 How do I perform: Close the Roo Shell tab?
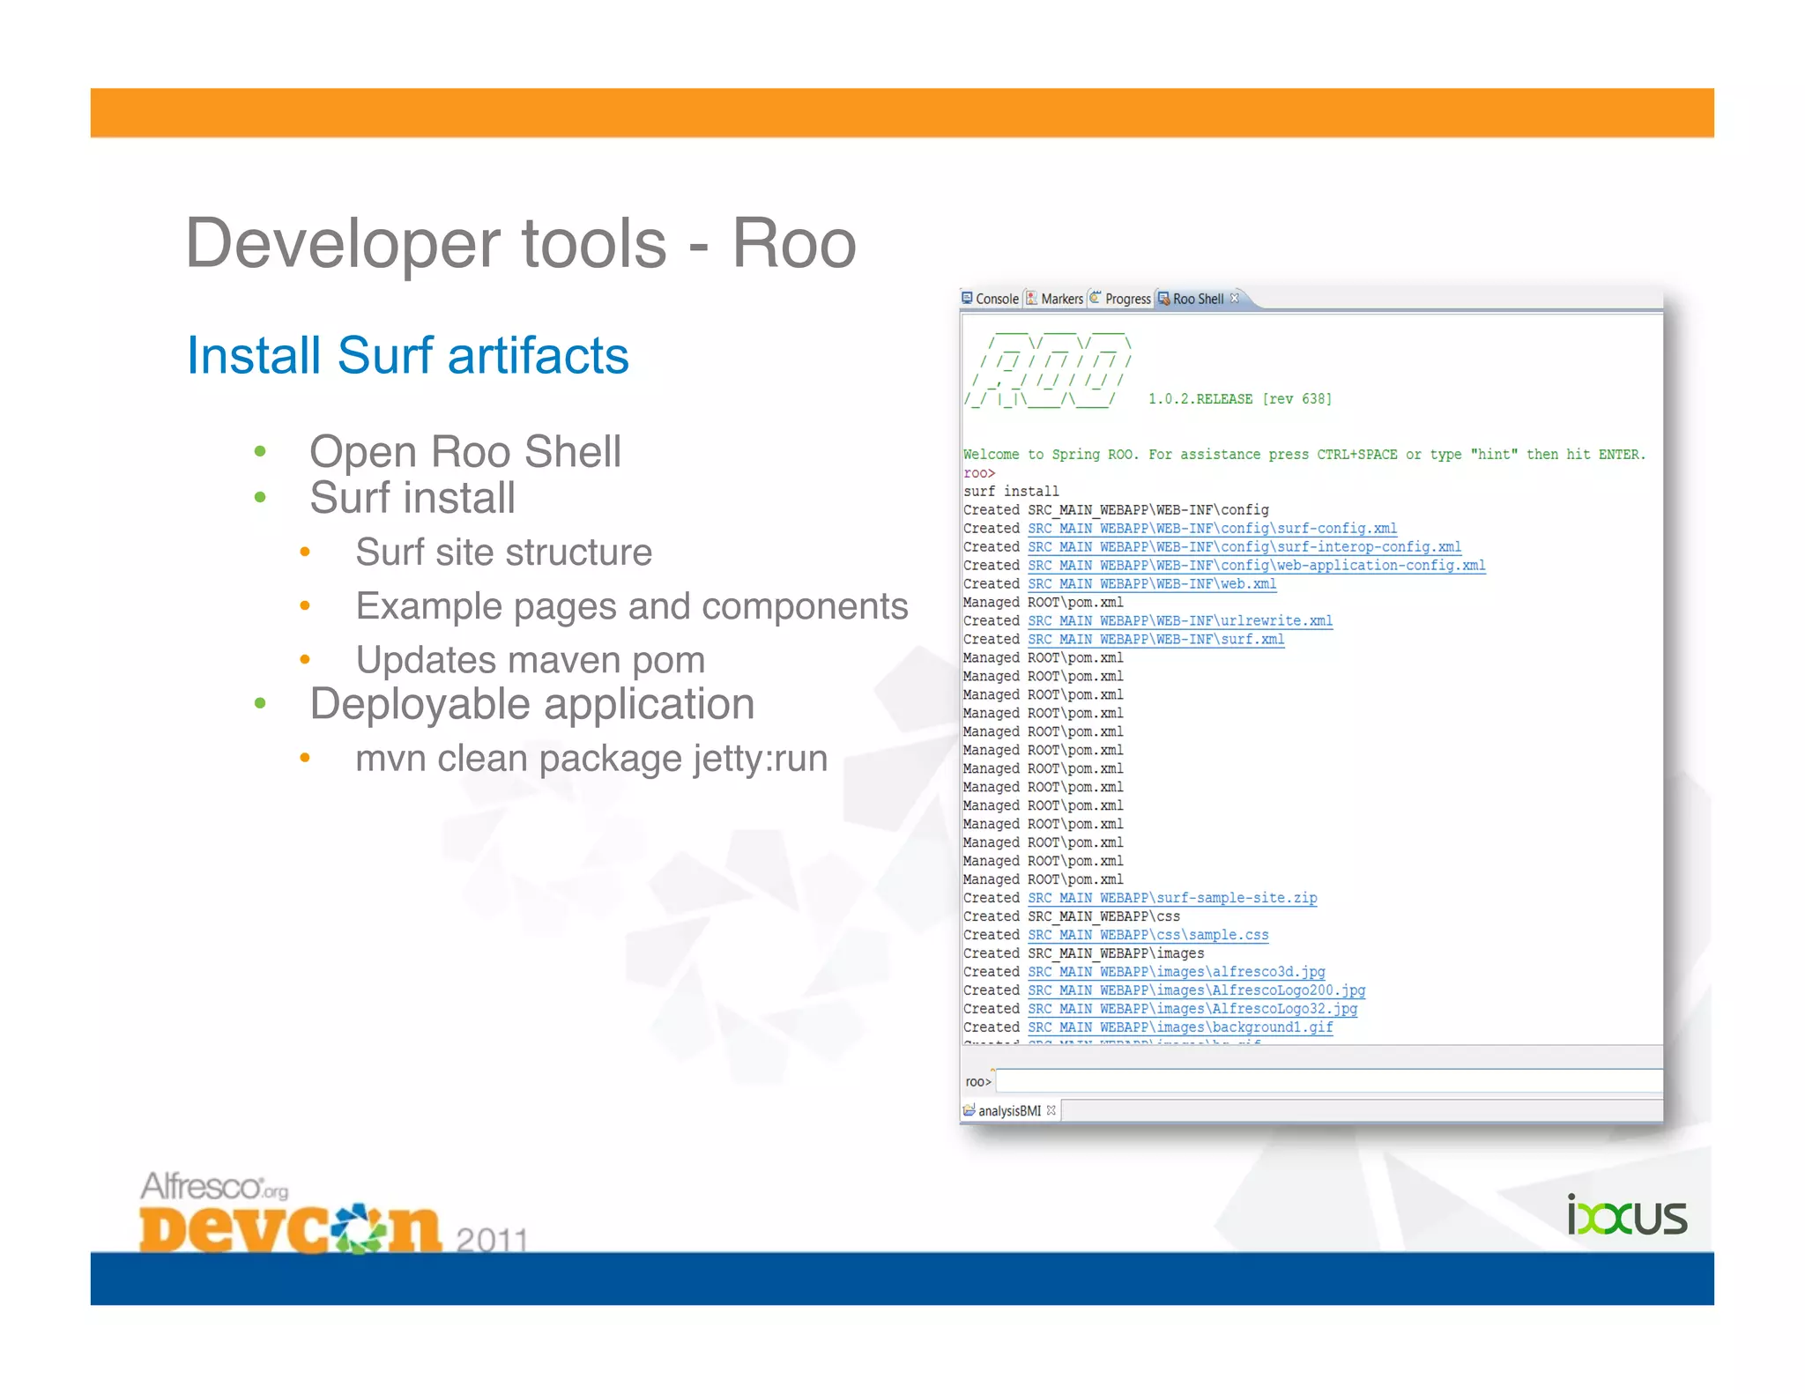[1235, 298]
